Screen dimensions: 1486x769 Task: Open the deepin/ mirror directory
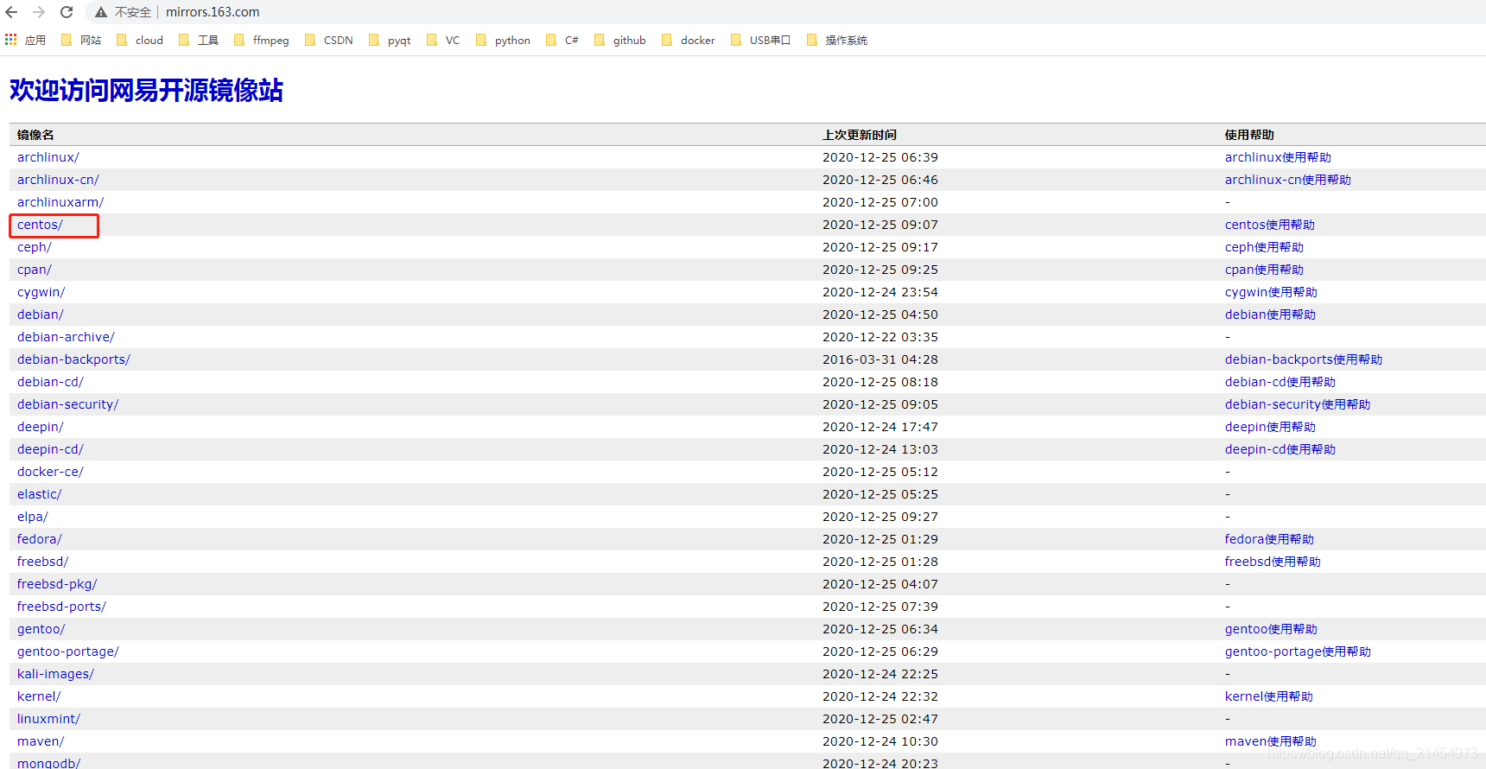41,427
